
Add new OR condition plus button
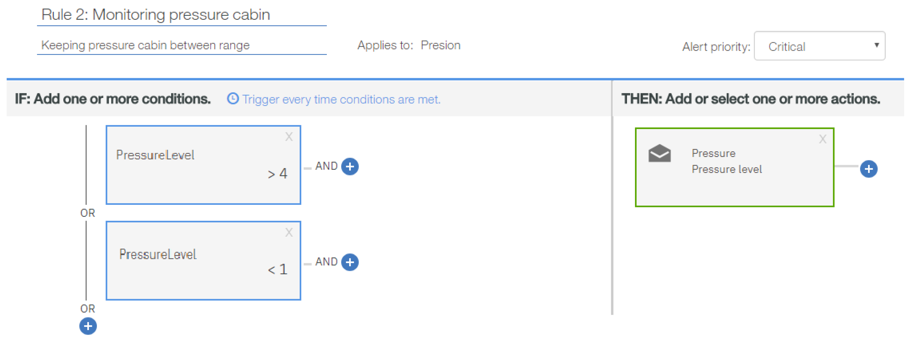click(88, 326)
